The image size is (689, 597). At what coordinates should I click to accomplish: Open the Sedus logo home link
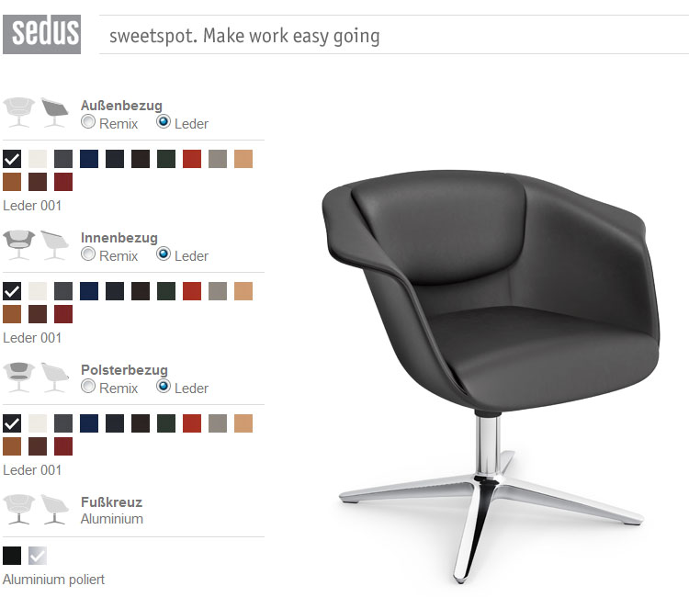click(x=41, y=34)
